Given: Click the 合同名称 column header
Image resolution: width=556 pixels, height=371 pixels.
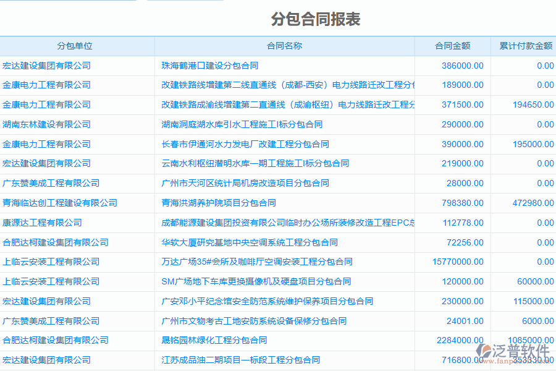Looking at the screenshot, I should (x=284, y=45).
